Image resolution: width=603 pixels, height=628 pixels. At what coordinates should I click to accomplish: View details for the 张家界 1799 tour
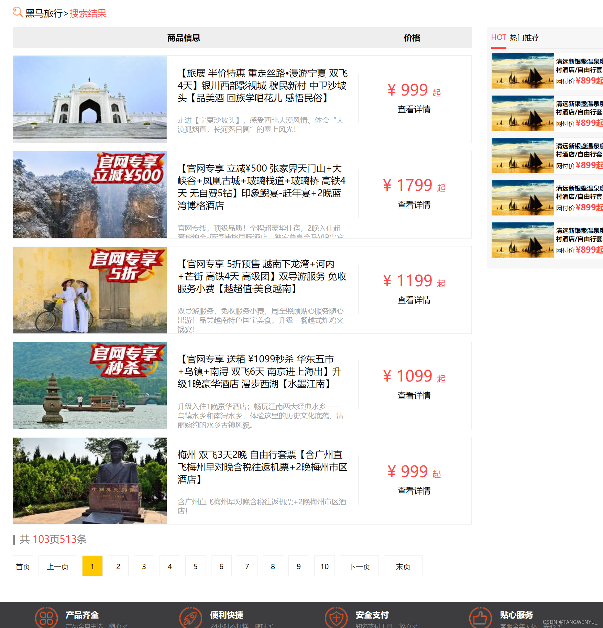tap(414, 205)
